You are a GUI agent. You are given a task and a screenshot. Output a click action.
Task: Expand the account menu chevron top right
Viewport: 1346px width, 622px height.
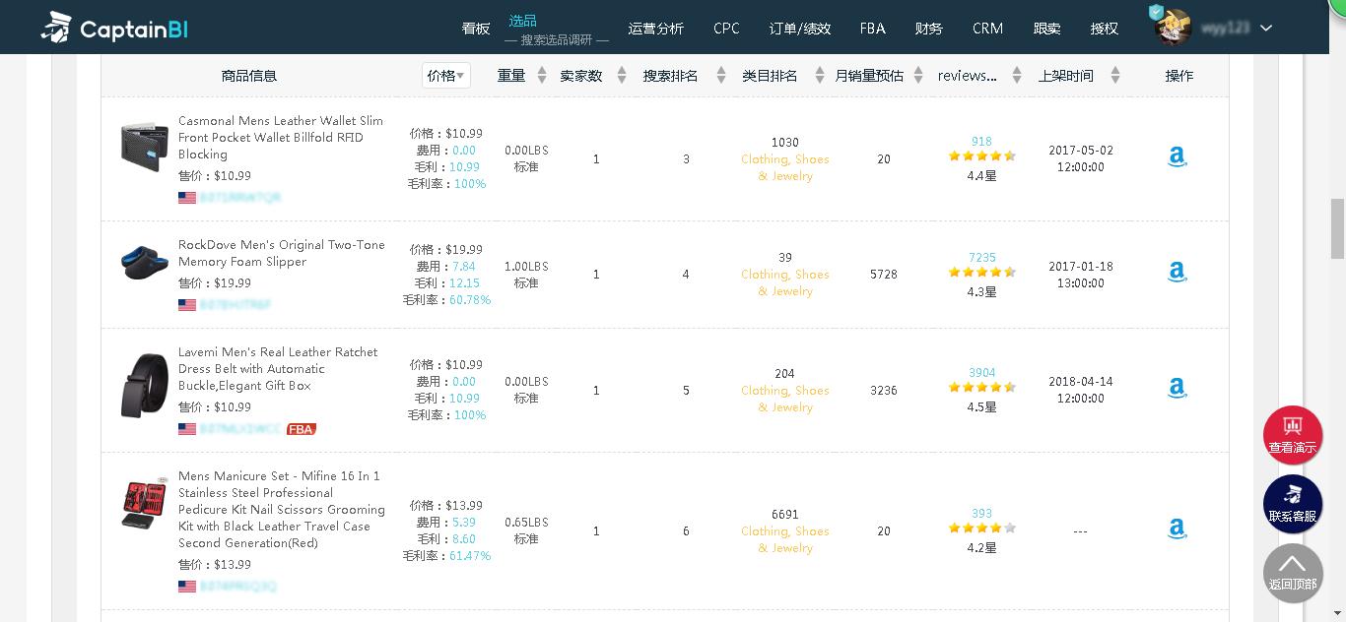pos(1265,29)
